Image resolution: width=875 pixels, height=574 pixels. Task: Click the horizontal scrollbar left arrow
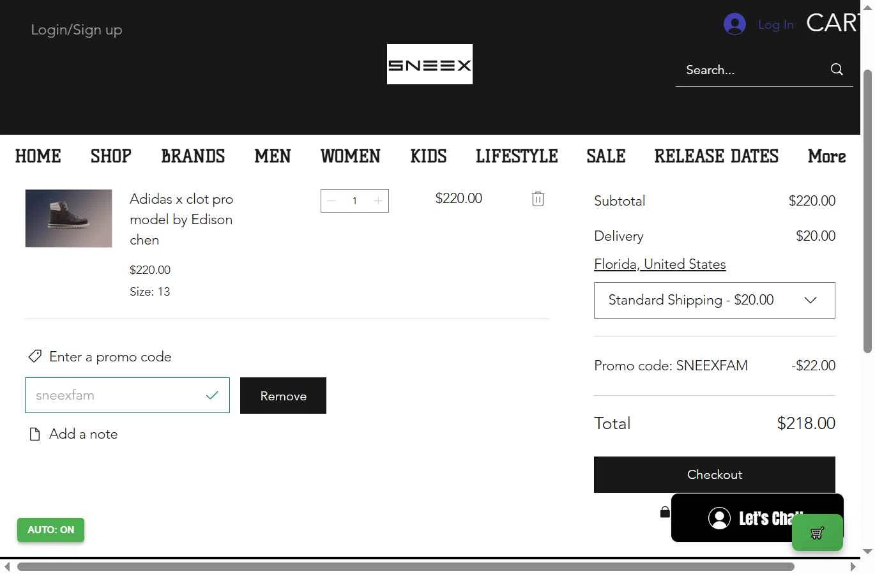click(6, 566)
